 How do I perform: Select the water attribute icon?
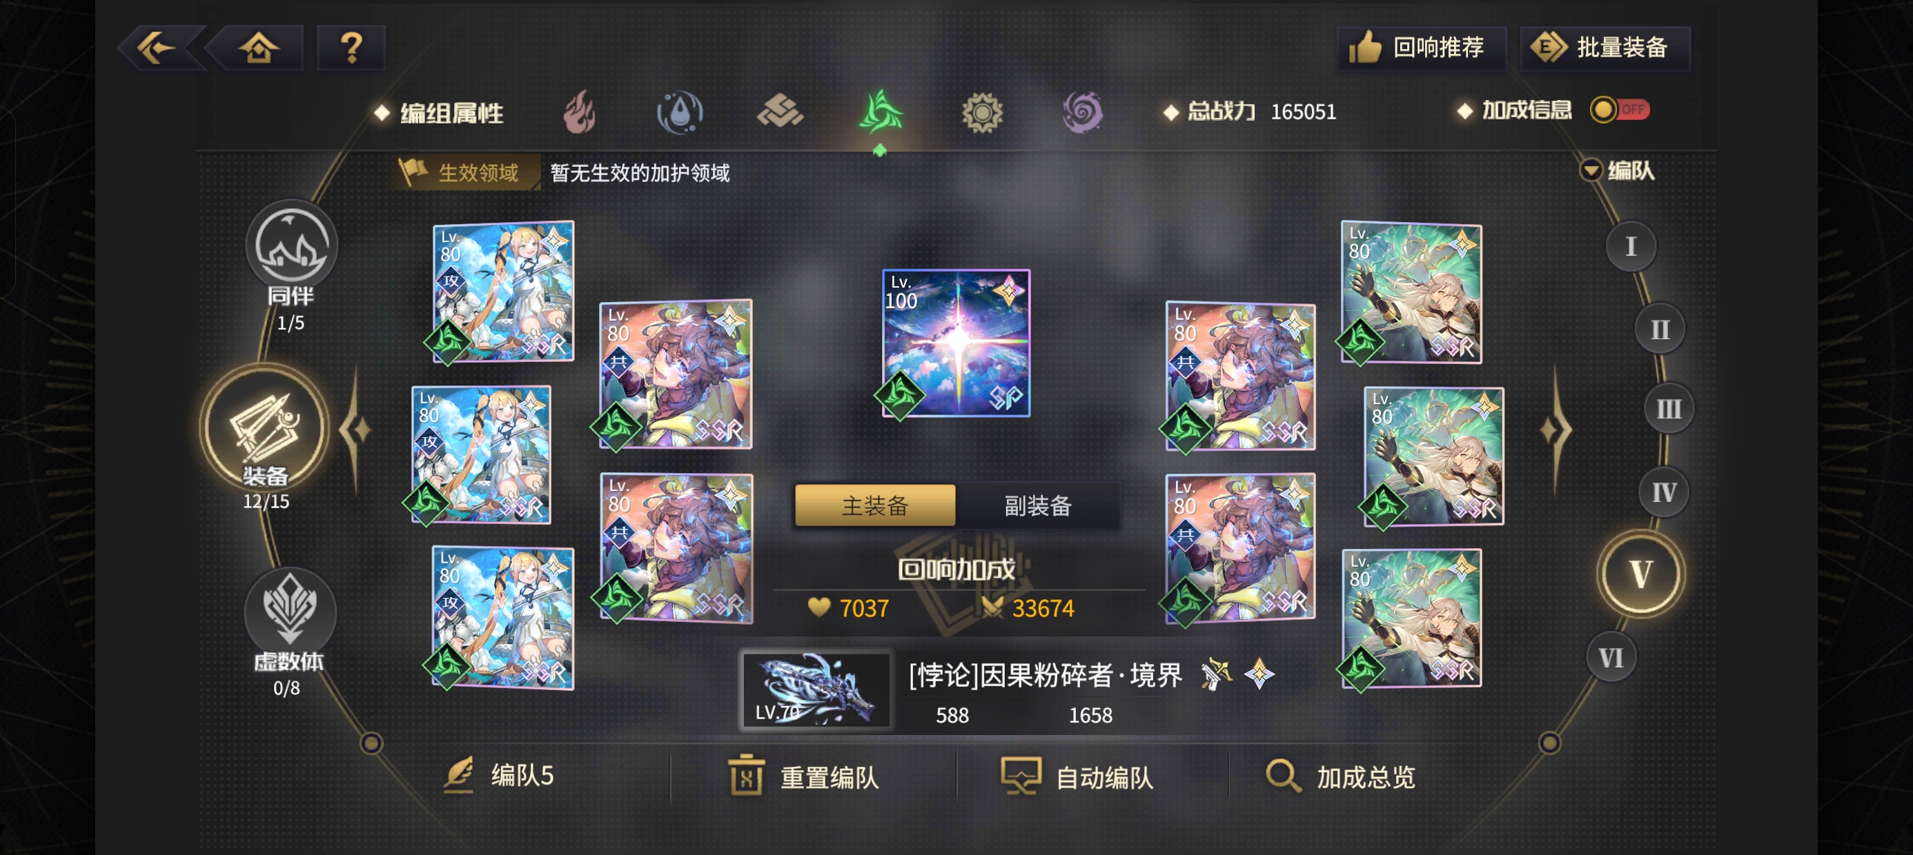click(680, 112)
